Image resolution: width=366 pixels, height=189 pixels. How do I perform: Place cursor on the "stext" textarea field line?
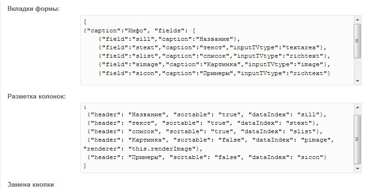click(212, 47)
